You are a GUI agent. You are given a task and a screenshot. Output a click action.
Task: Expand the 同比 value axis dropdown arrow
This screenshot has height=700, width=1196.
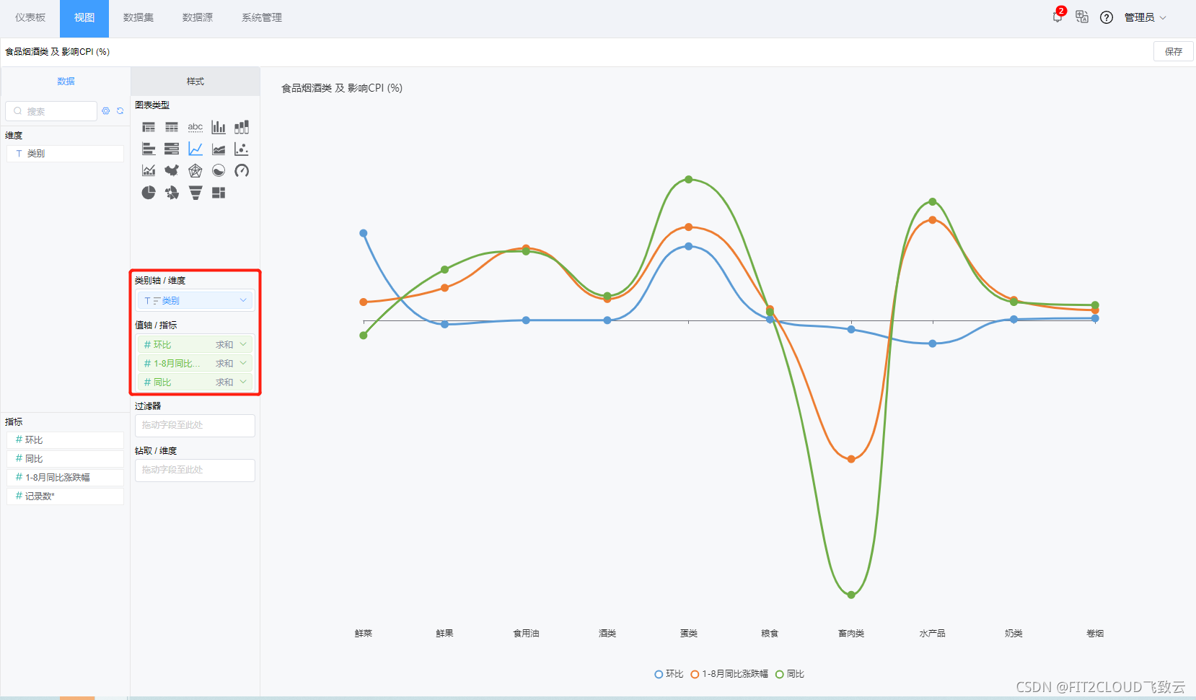[x=243, y=382]
